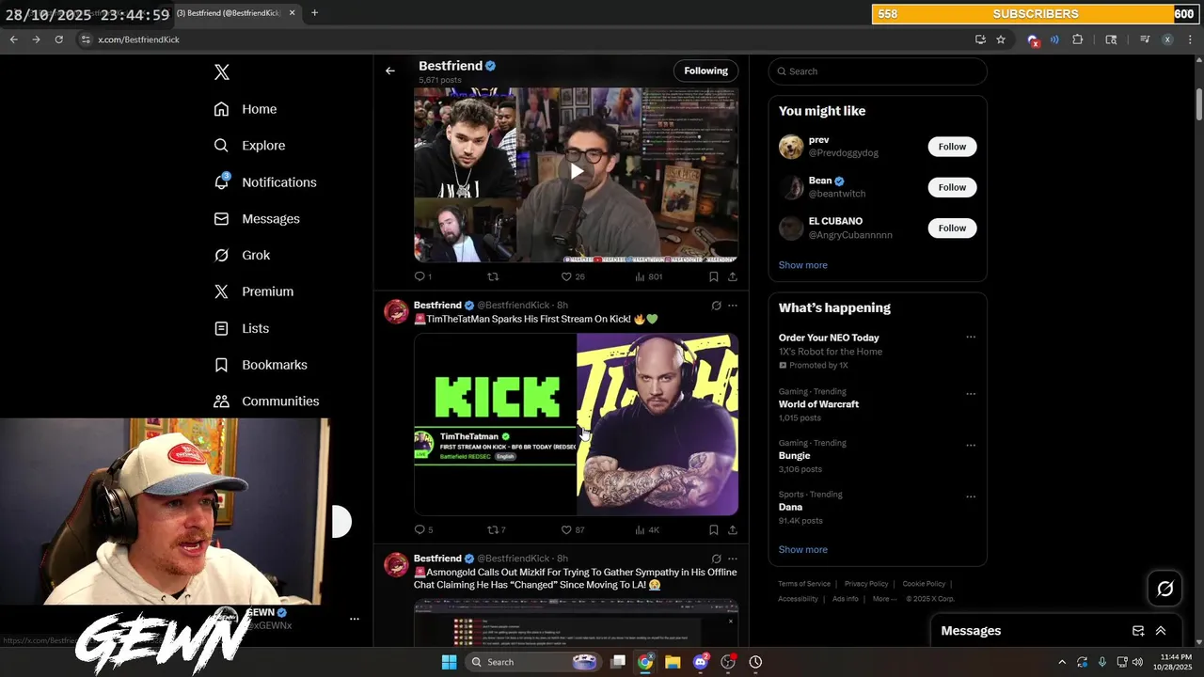Open Chrome extensions puzzle icon
This screenshot has width=1204, height=677.
(1078, 39)
